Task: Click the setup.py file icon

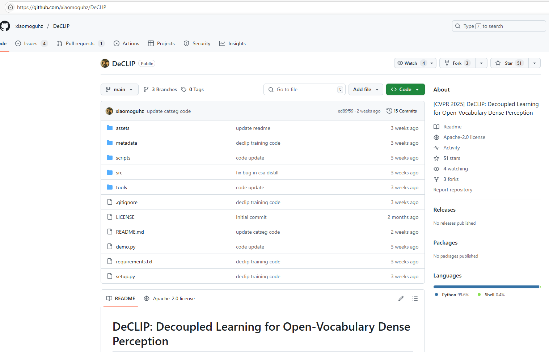Action: [x=110, y=276]
